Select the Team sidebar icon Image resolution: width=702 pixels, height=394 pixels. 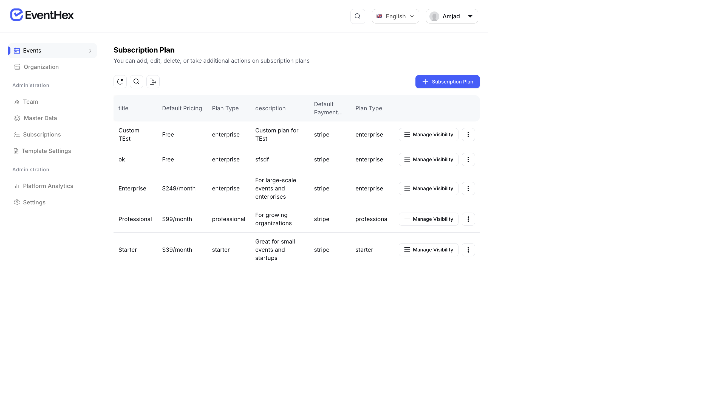[x=17, y=102]
